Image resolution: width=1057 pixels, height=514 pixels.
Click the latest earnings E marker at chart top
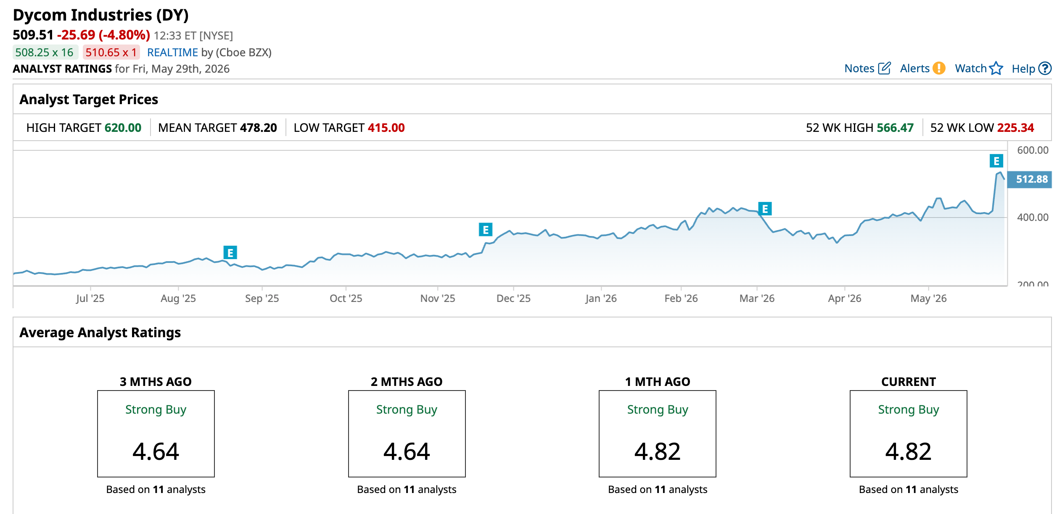996,161
